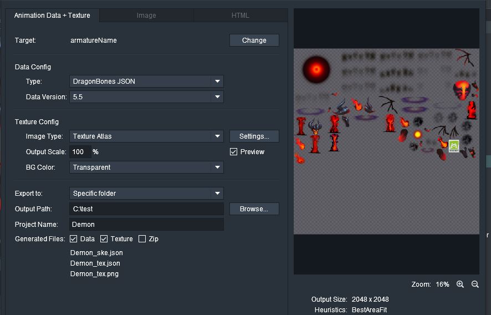
Task: Click the 2048 x 2048 output size
Action: pyautogui.click(x=370, y=299)
